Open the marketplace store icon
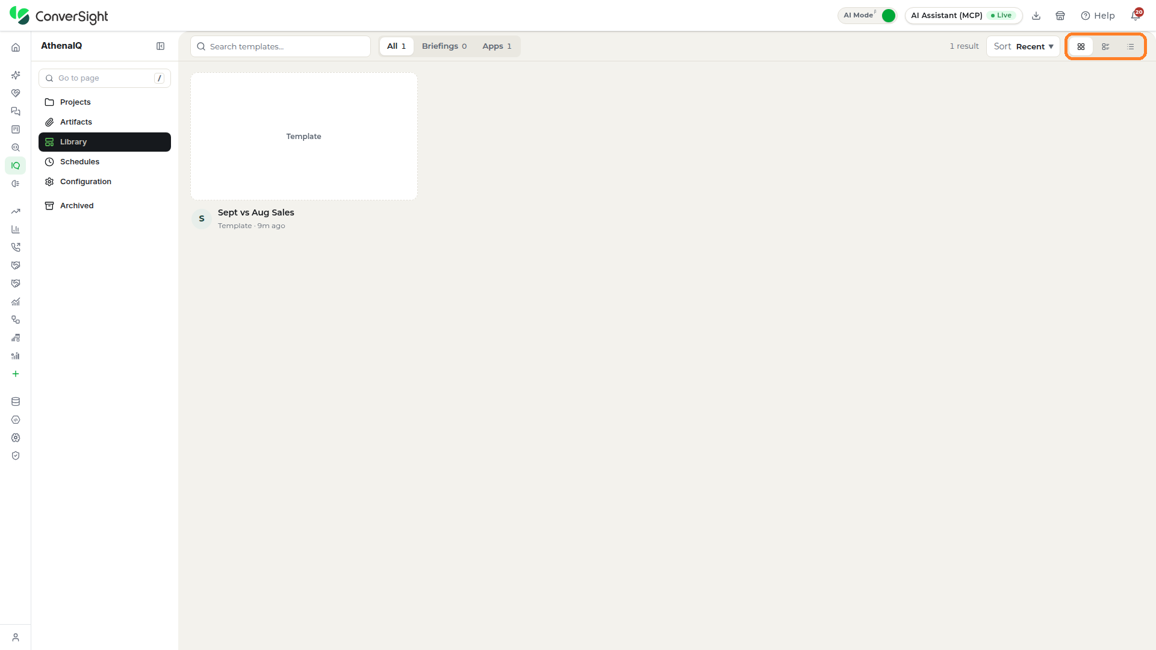The width and height of the screenshot is (1156, 650). 1060,16
